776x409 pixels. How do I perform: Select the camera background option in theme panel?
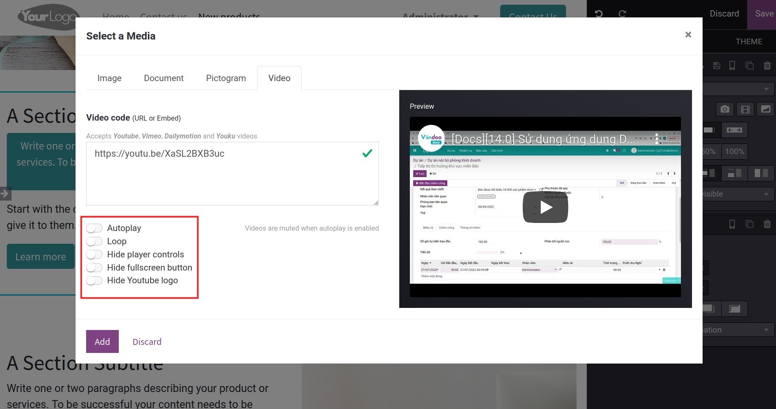click(x=725, y=109)
